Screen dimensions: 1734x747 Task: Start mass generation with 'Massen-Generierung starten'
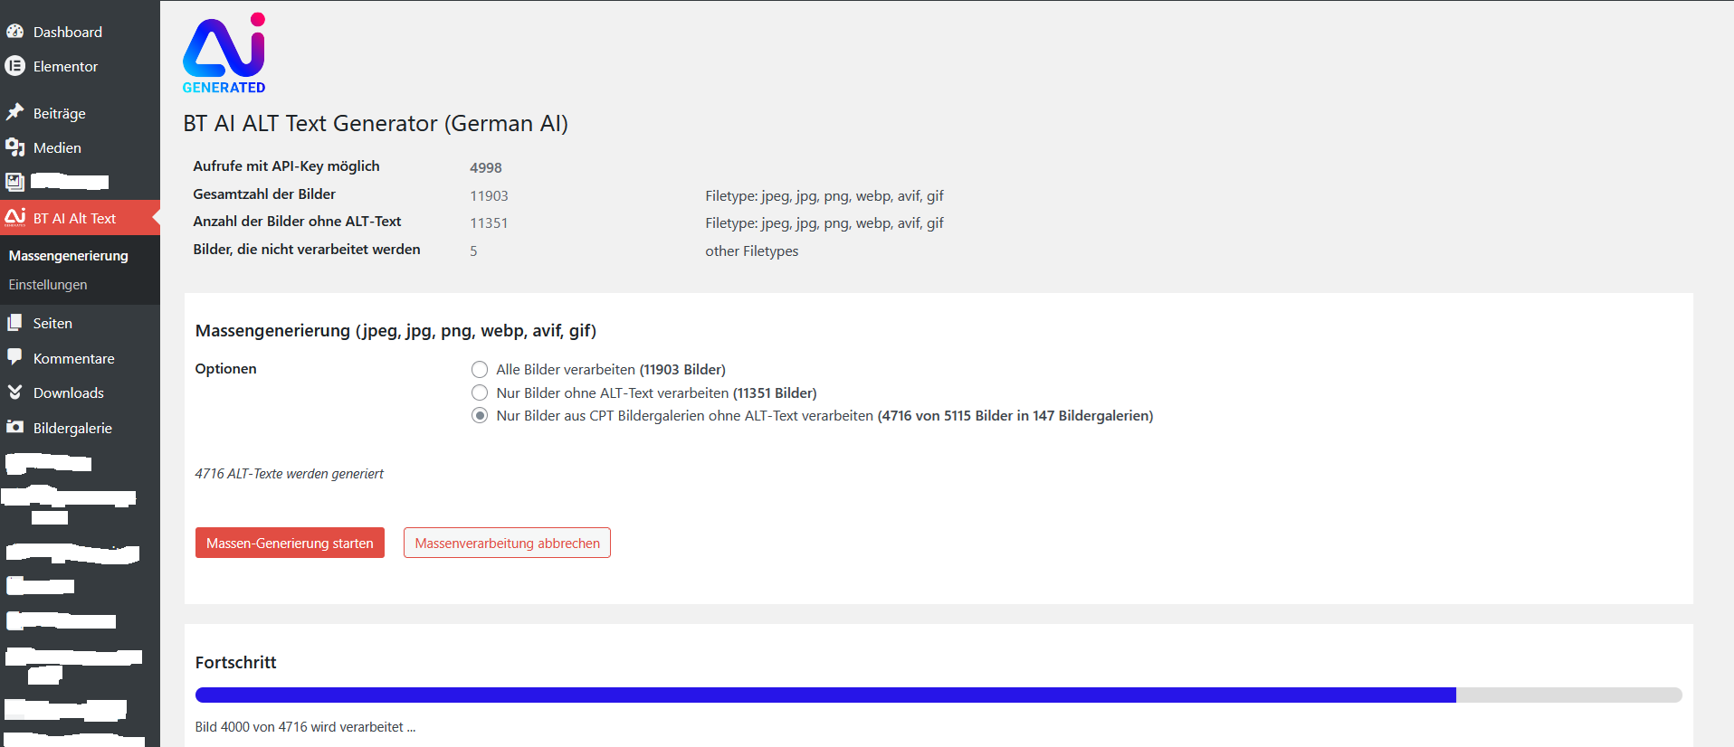tap(290, 543)
